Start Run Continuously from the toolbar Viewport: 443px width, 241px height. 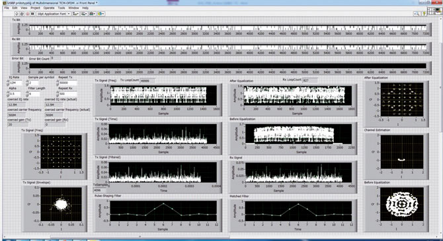(x=22, y=14)
